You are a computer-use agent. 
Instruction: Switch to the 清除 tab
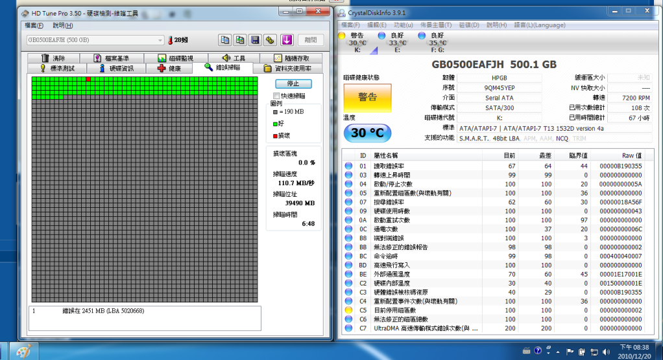pos(53,58)
